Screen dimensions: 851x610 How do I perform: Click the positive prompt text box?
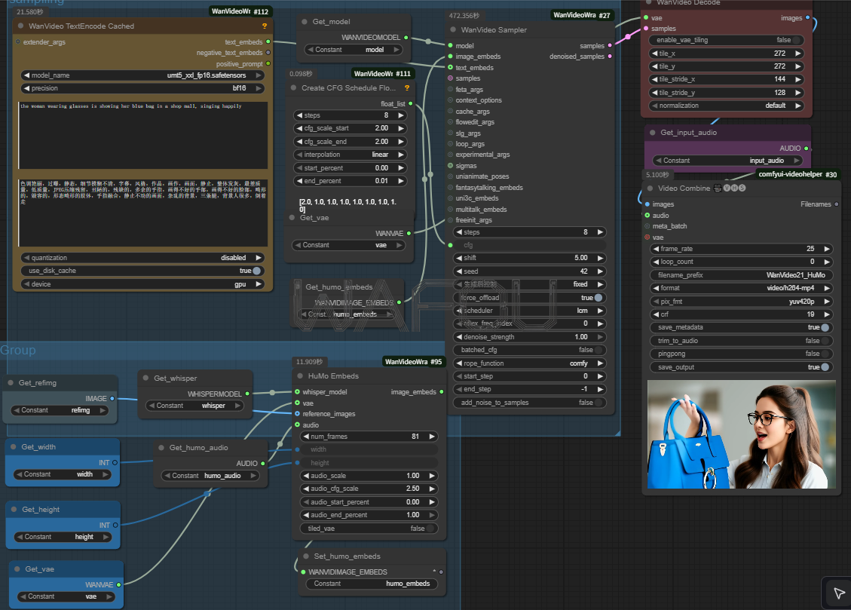(143, 136)
